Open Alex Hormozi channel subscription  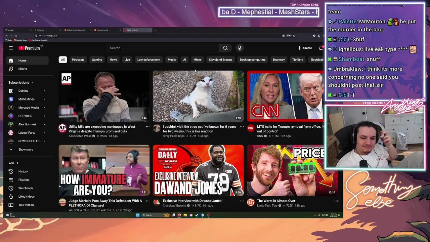click(x=27, y=124)
